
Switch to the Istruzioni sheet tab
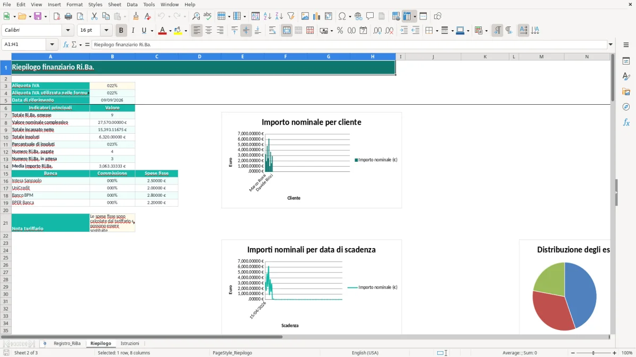pos(130,344)
